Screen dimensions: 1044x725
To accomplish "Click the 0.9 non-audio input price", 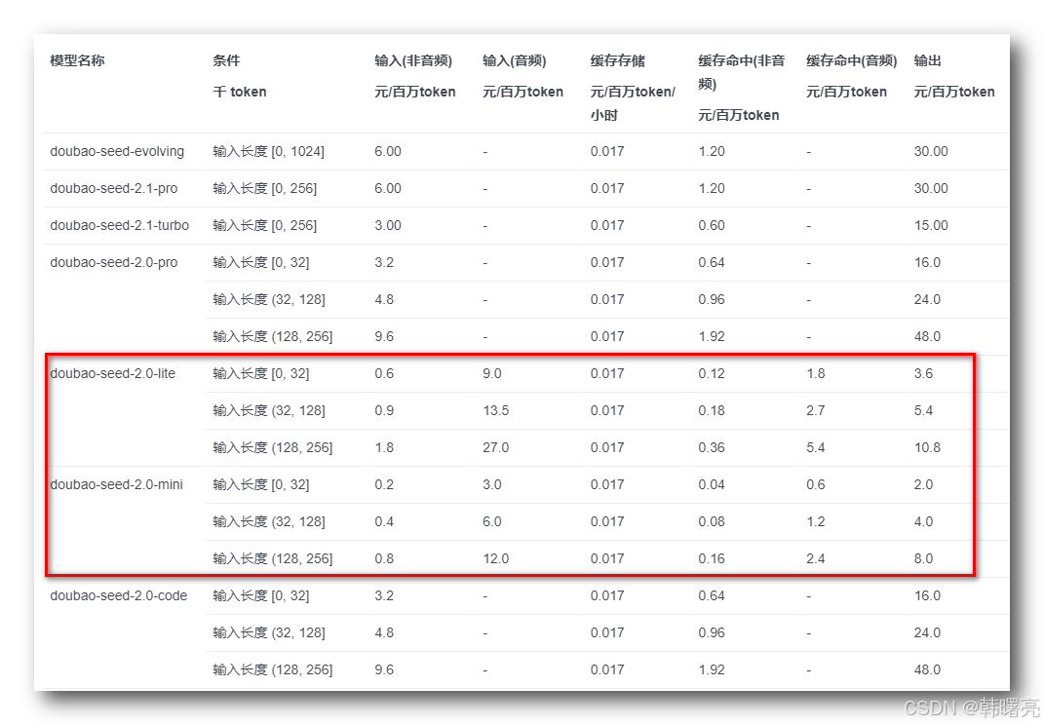I will pos(384,411).
